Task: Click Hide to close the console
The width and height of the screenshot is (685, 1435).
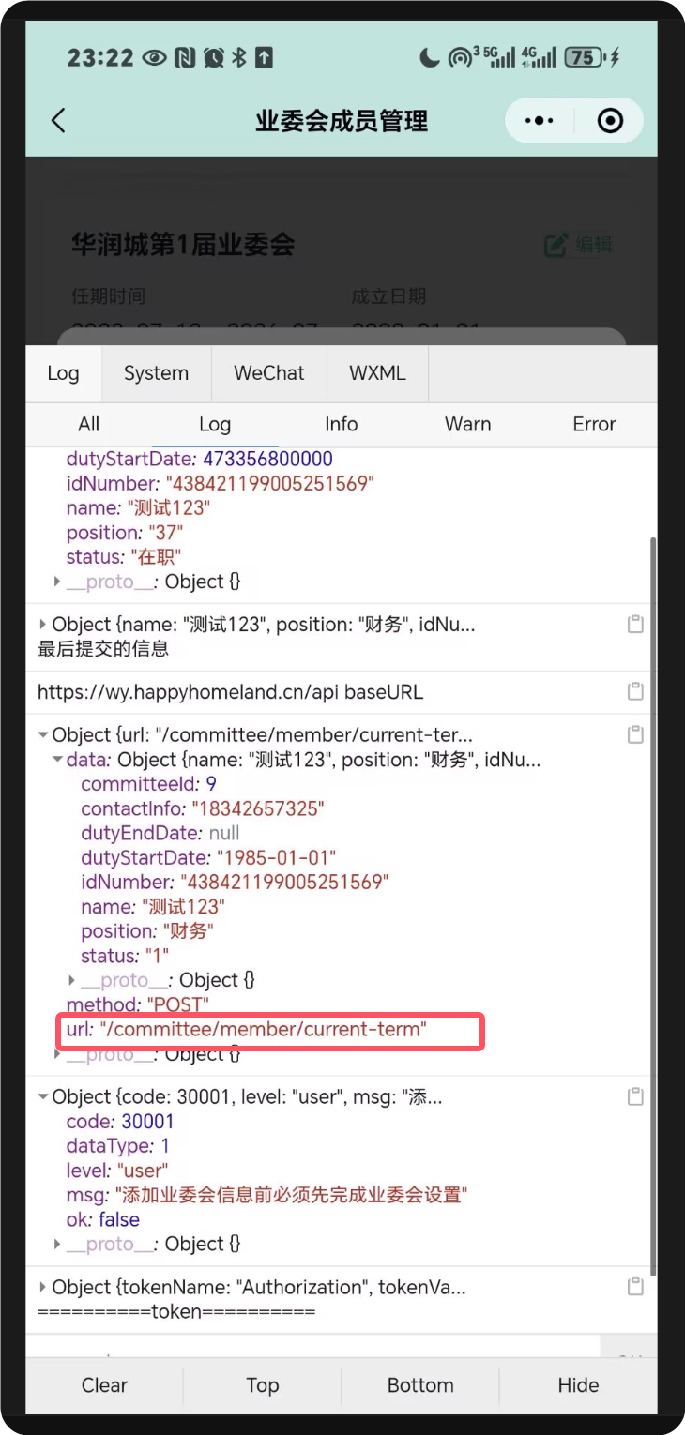Action: (x=578, y=1385)
